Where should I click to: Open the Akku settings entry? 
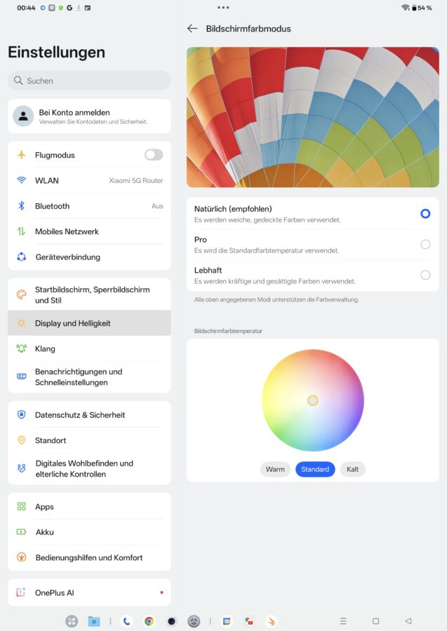click(89, 532)
